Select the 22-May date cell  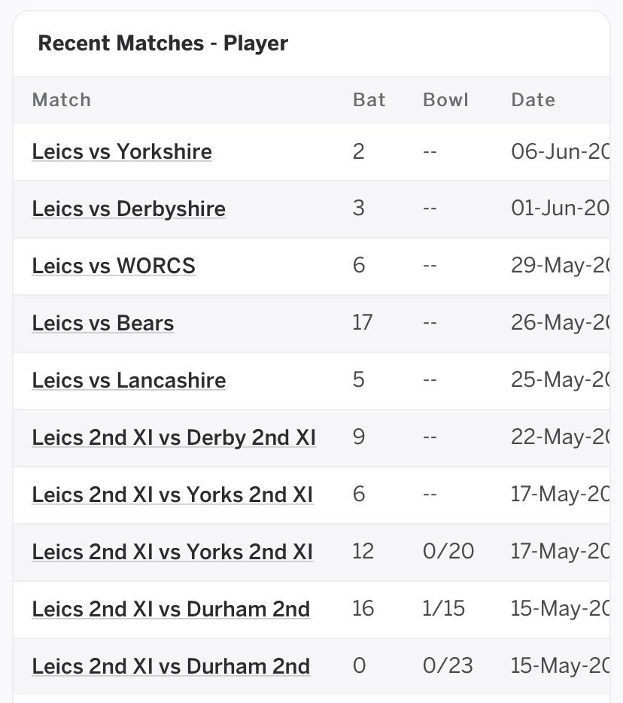tap(561, 437)
